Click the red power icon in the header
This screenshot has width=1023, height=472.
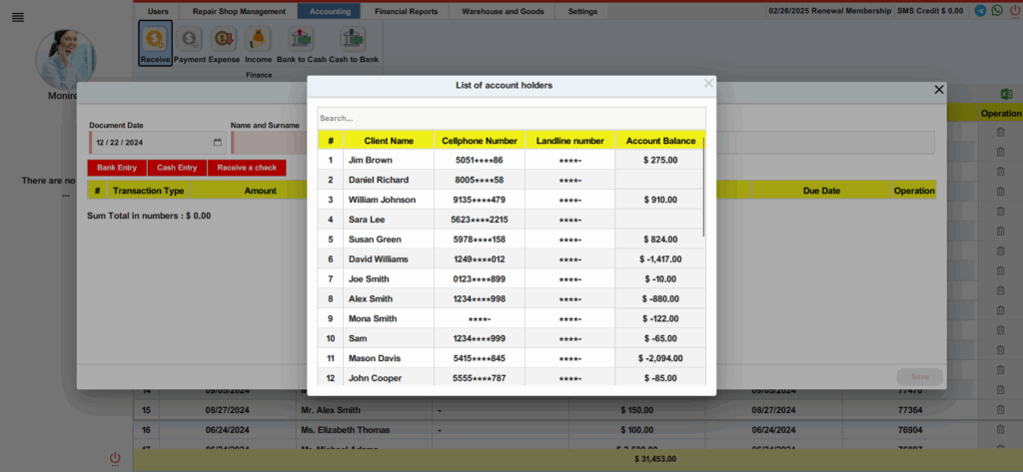click(x=1015, y=10)
